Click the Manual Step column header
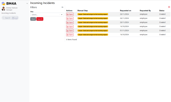The width and height of the screenshot is (171, 102). [83, 11]
